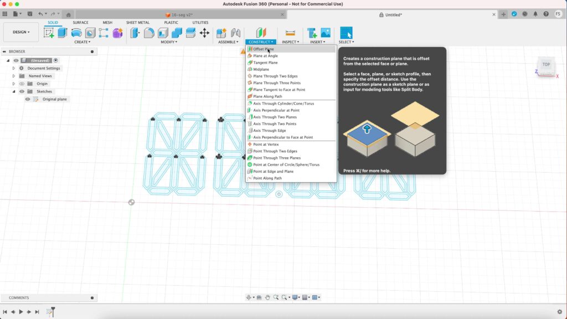Screen dimensions: 567x319
Task: Select Axis Through Two Points option
Action: click(275, 124)
